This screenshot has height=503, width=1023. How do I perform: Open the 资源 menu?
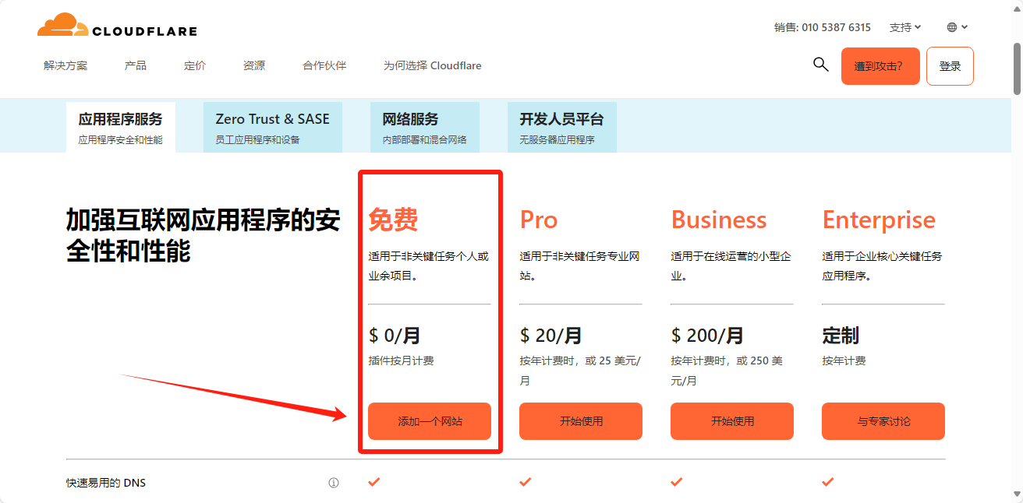254,65
